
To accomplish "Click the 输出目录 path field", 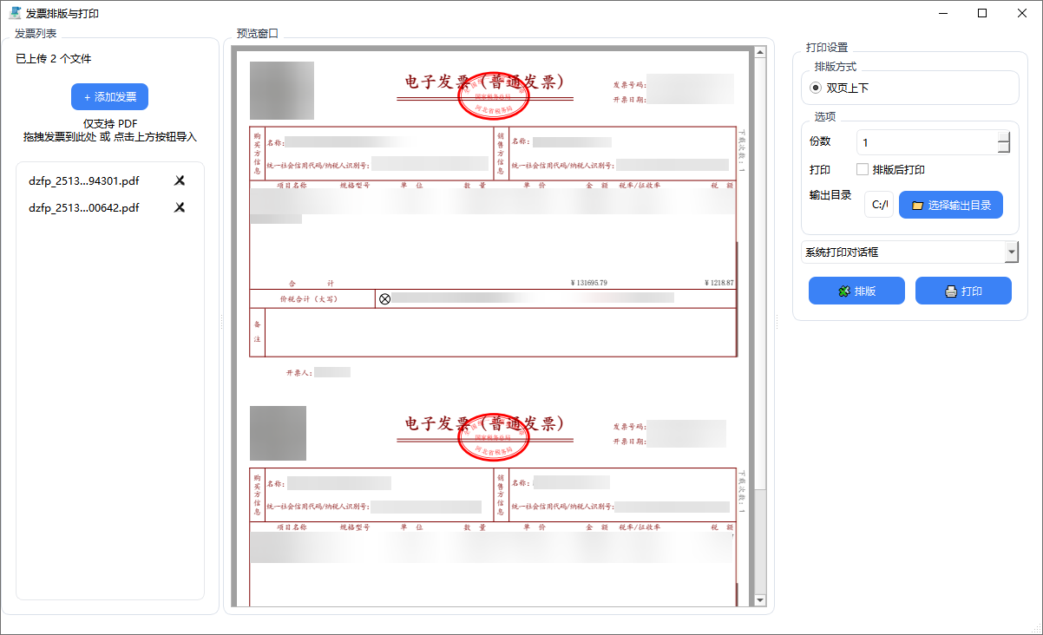I will (879, 206).
